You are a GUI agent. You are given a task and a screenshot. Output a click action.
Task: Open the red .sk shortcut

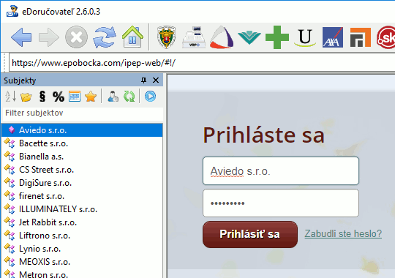(386, 37)
